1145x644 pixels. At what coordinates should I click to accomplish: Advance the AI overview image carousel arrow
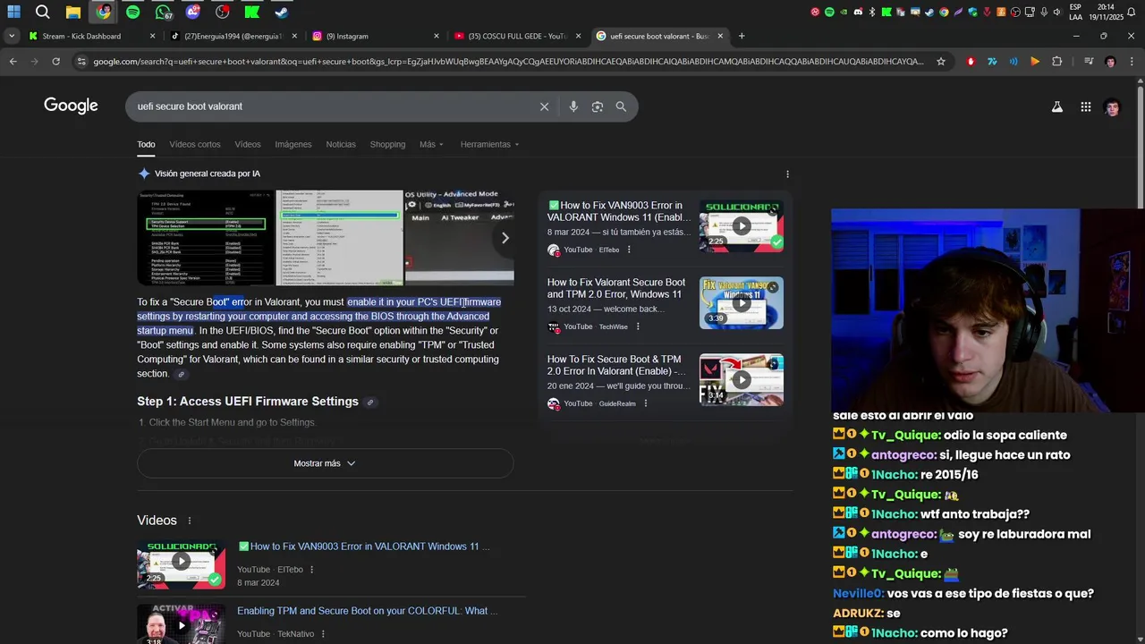(x=505, y=238)
